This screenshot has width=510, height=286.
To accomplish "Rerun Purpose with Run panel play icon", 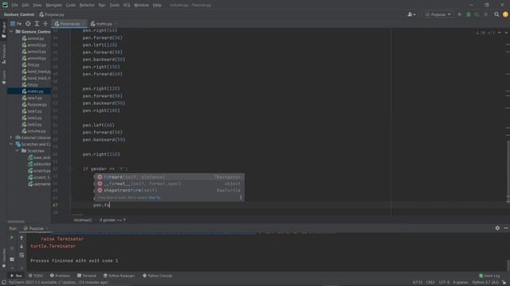I will click(x=12, y=238).
